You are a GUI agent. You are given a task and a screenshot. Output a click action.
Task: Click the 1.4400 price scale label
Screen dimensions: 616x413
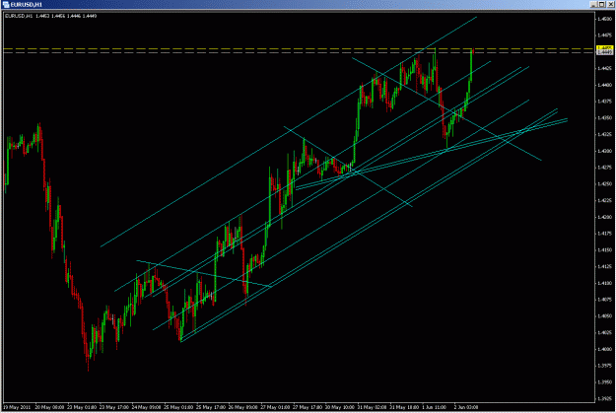(604, 85)
